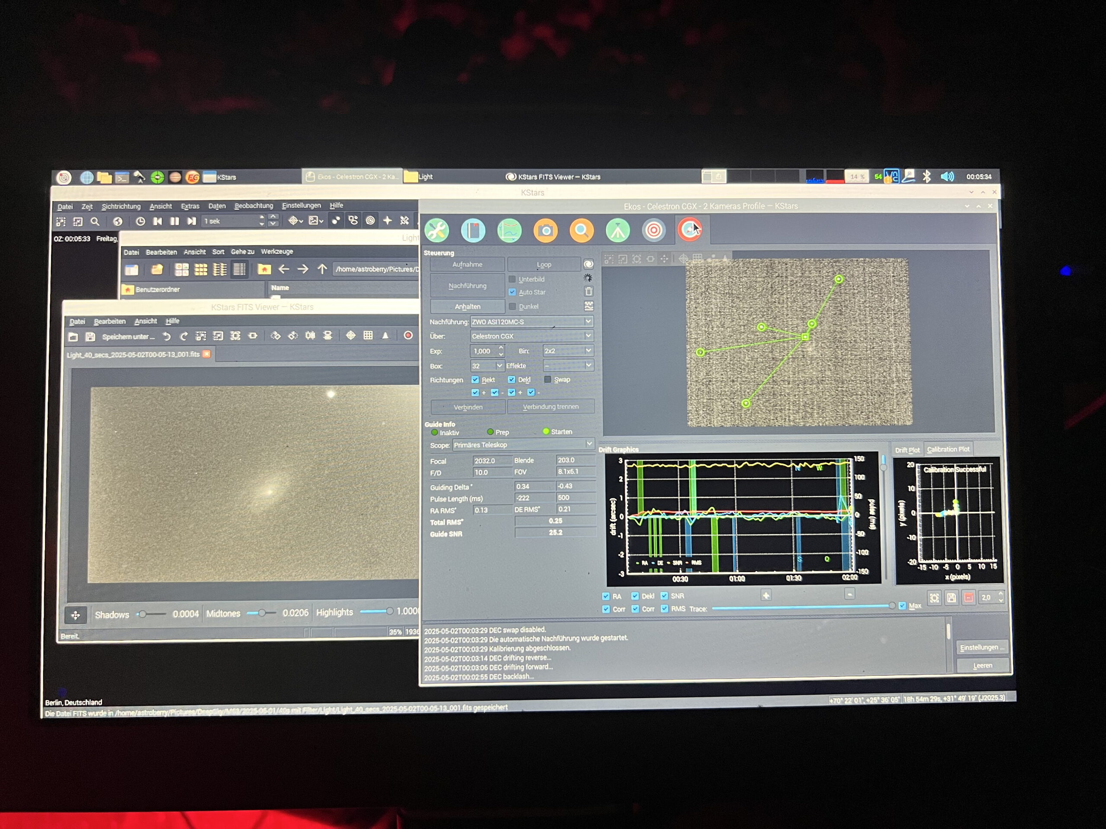This screenshot has height=829, width=1106.
Task: Click up arrow in Light file manager
Action: pos(322,269)
